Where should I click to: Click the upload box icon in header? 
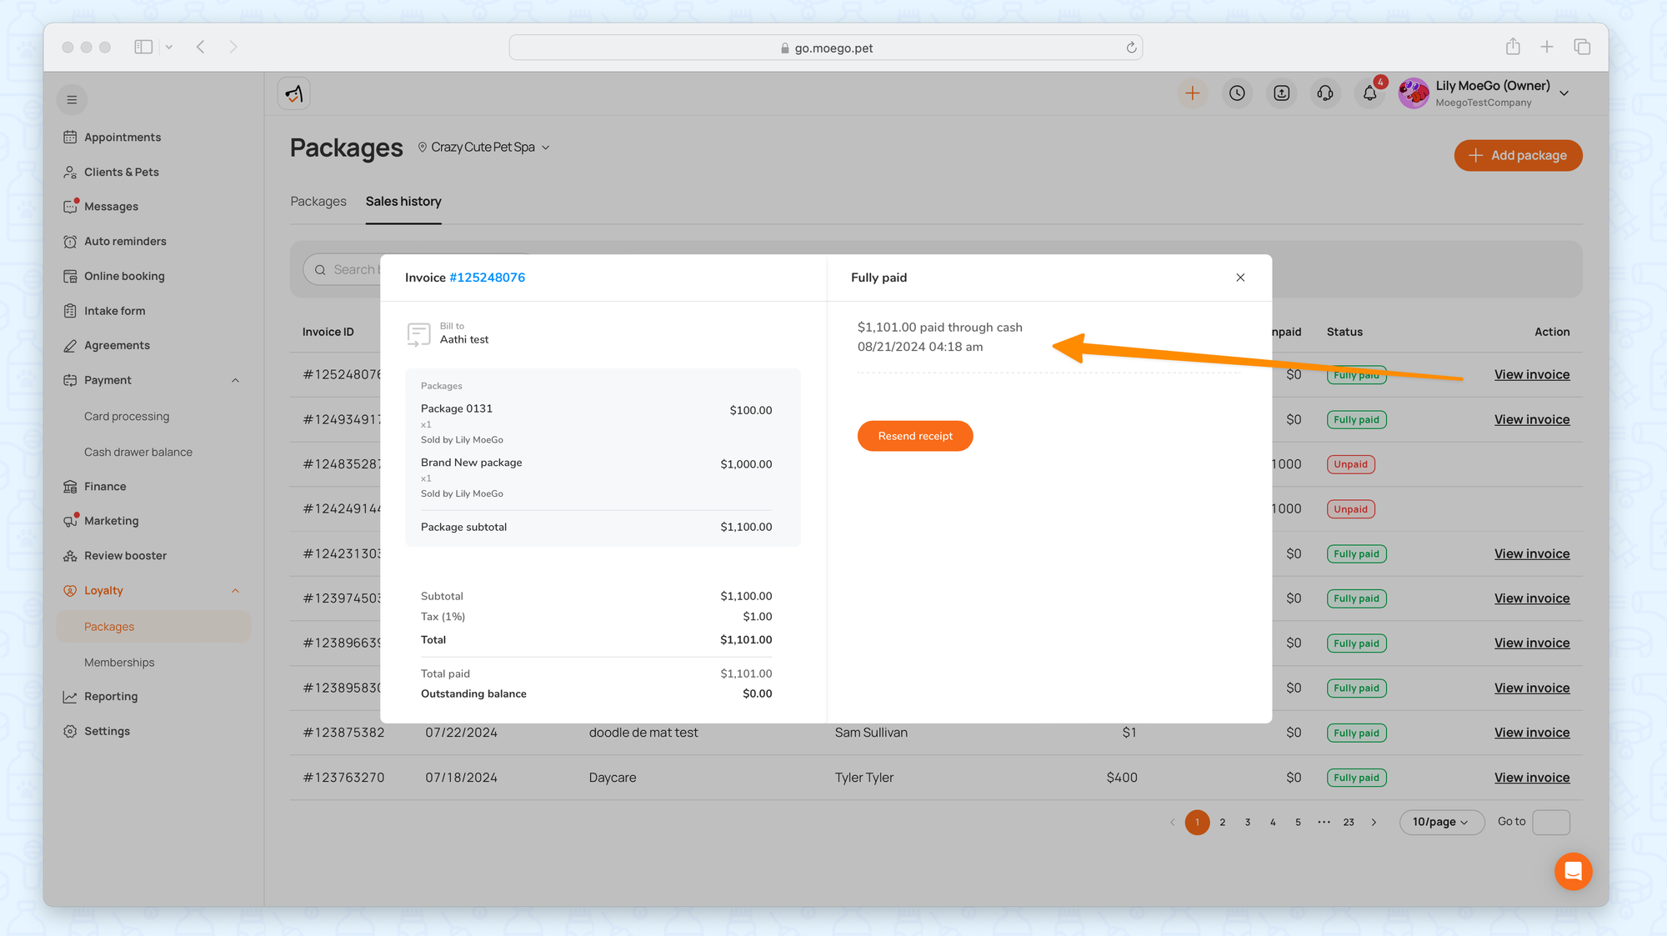[x=1281, y=93]
